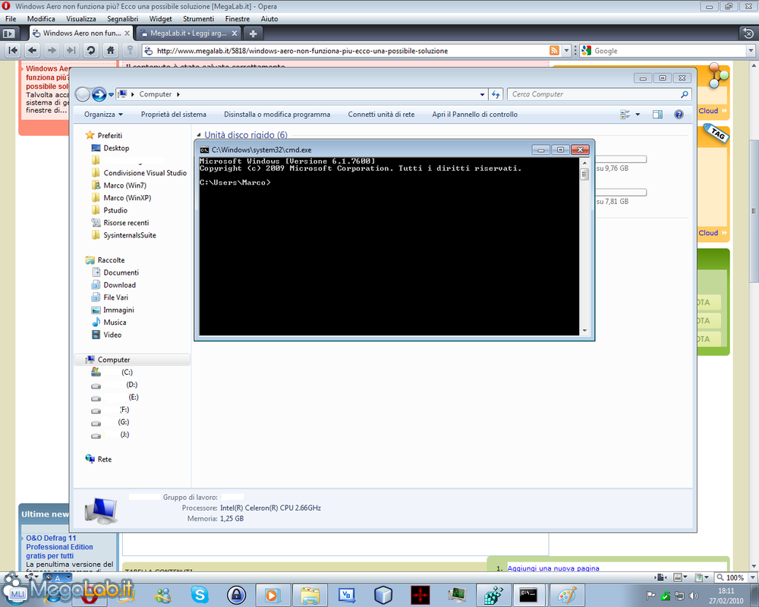This screenshot has width=759, height=607.
Task: Open the Explorer address bar history dropdown
Action: pos(482,94)
